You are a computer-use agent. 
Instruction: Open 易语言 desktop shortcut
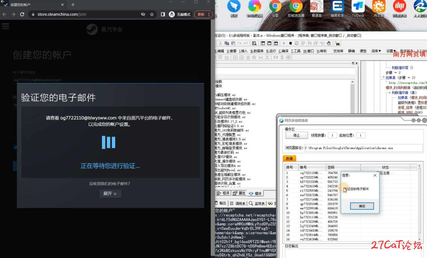pos(316,9)
